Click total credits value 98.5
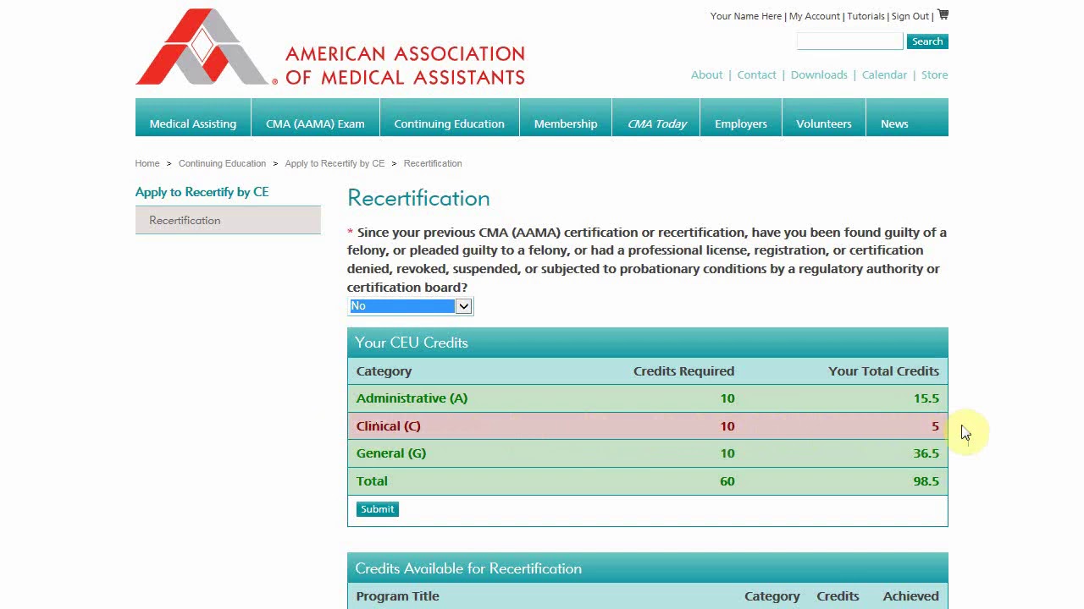 pyautogui.click(x=926, y=481)
